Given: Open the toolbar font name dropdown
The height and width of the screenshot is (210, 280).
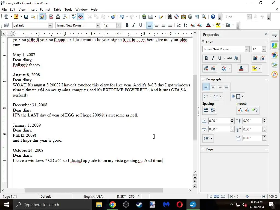Looking at the screenshot, I should pyautogui.click(x=98, y=25).
